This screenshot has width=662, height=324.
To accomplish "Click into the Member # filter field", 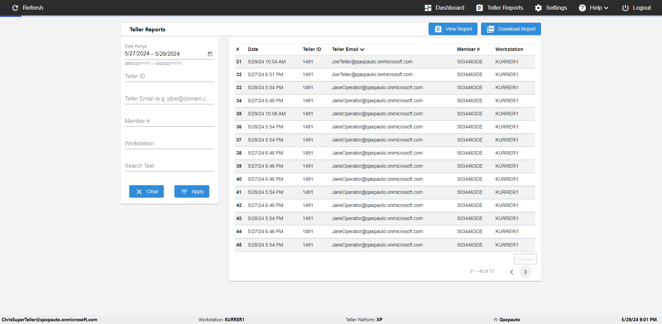I will coord(169,121).
